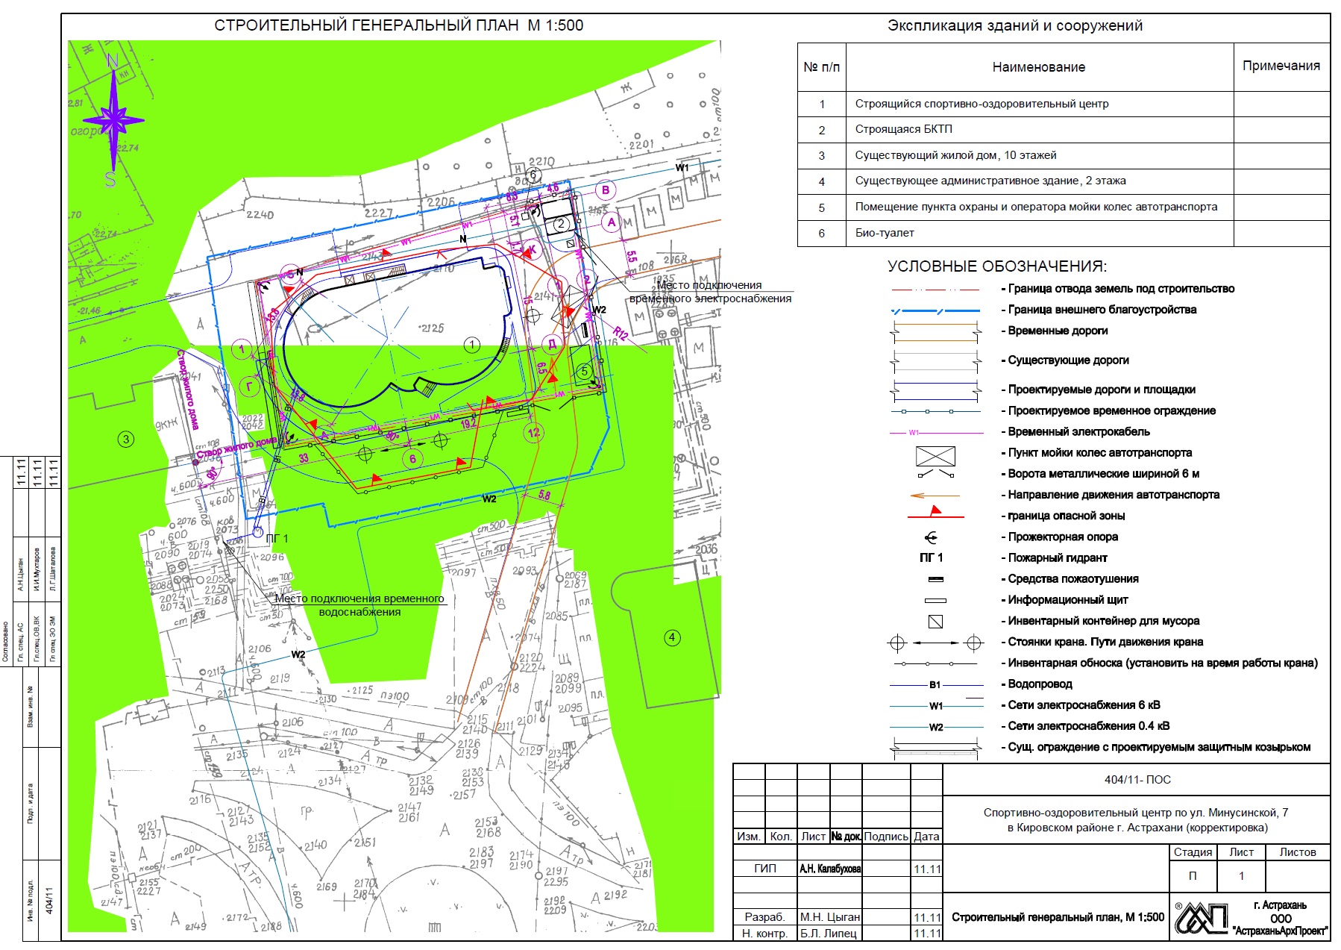Image resolution: width=1341 pixels, height=950 pixels.
Task: Click the 'Био-туалет' table row
Action: 1064,233
